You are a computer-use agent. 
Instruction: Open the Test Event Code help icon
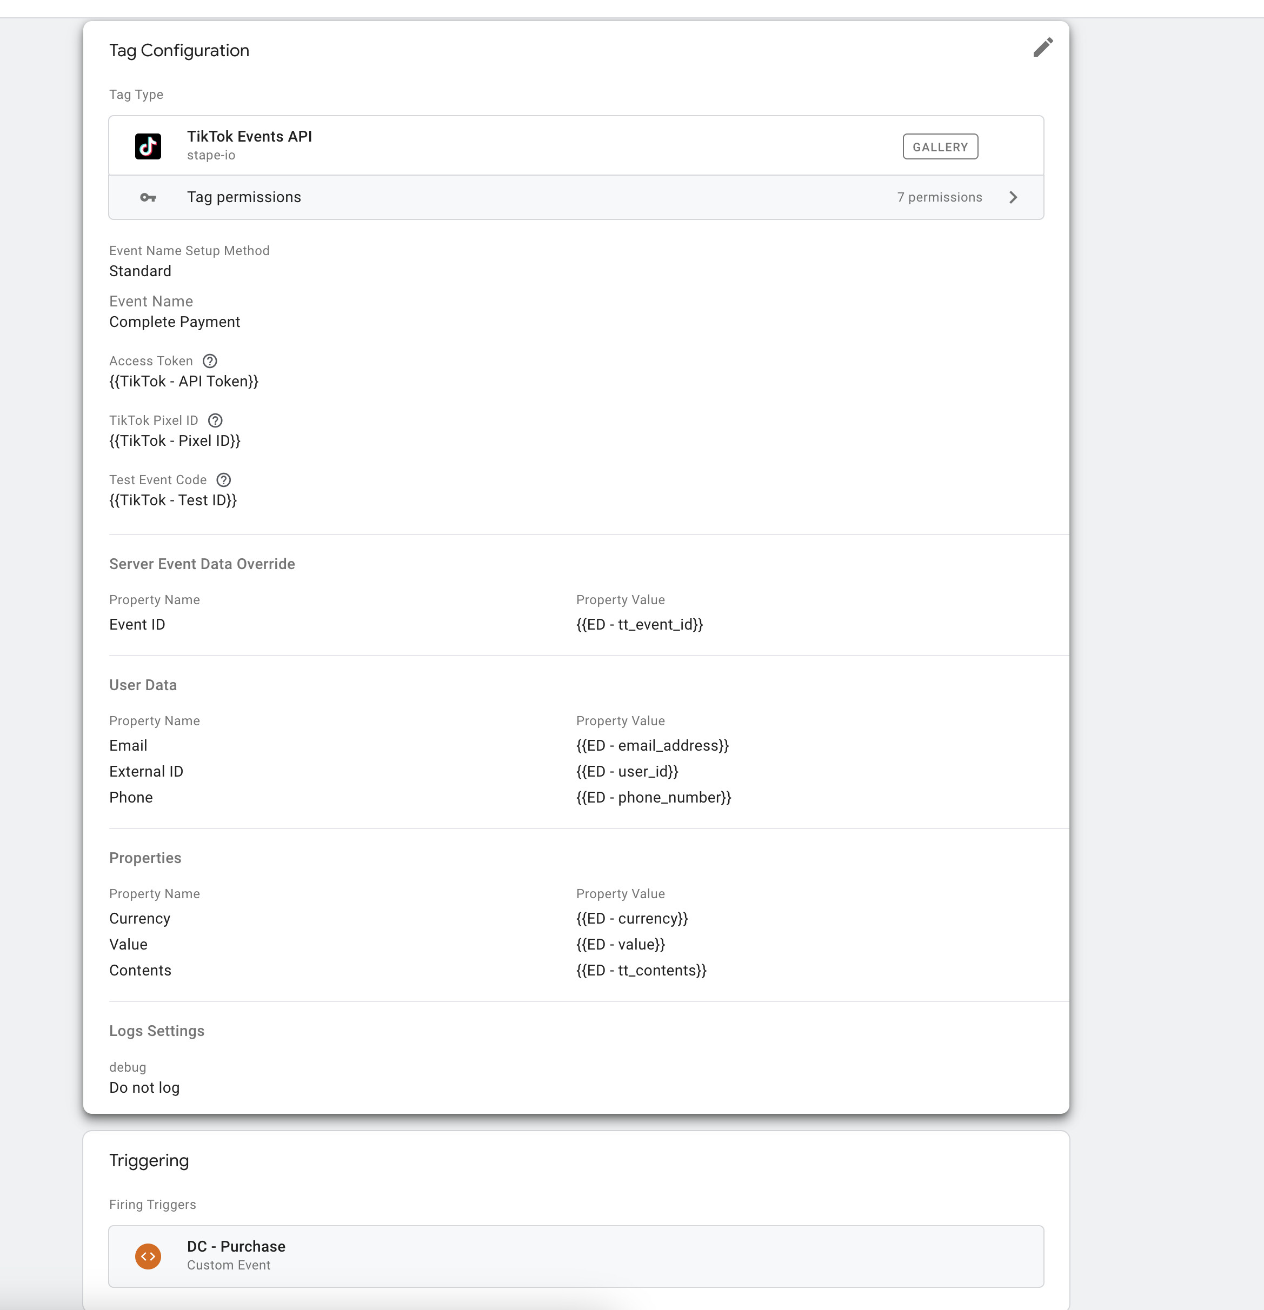click(x=224, y=480)
